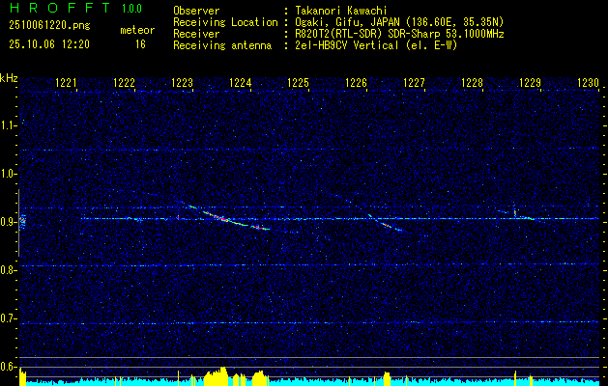Click the 0.9 frequency axis label

coord(9,222)
